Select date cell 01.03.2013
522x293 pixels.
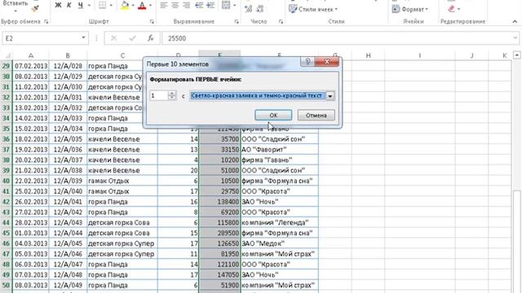(31, 233)
